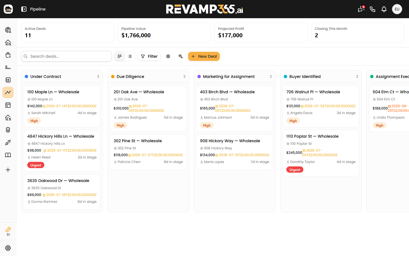Click the Pipeline Value summary card
Screen dimensions: 409x256
(x=164, y=33)
